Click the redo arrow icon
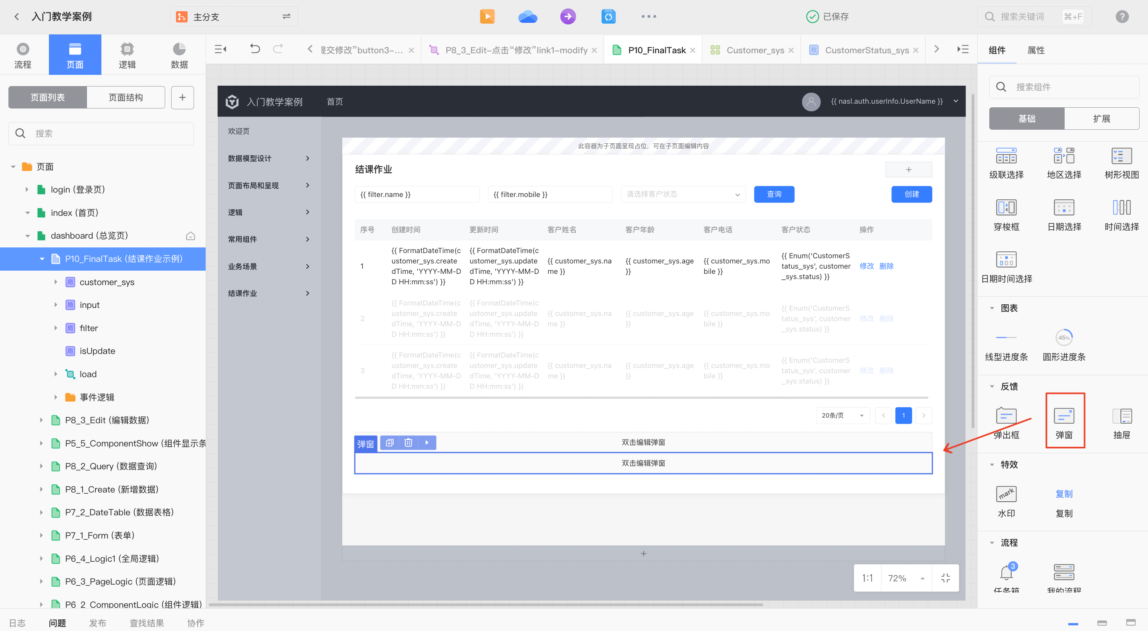 coord(278,49)
